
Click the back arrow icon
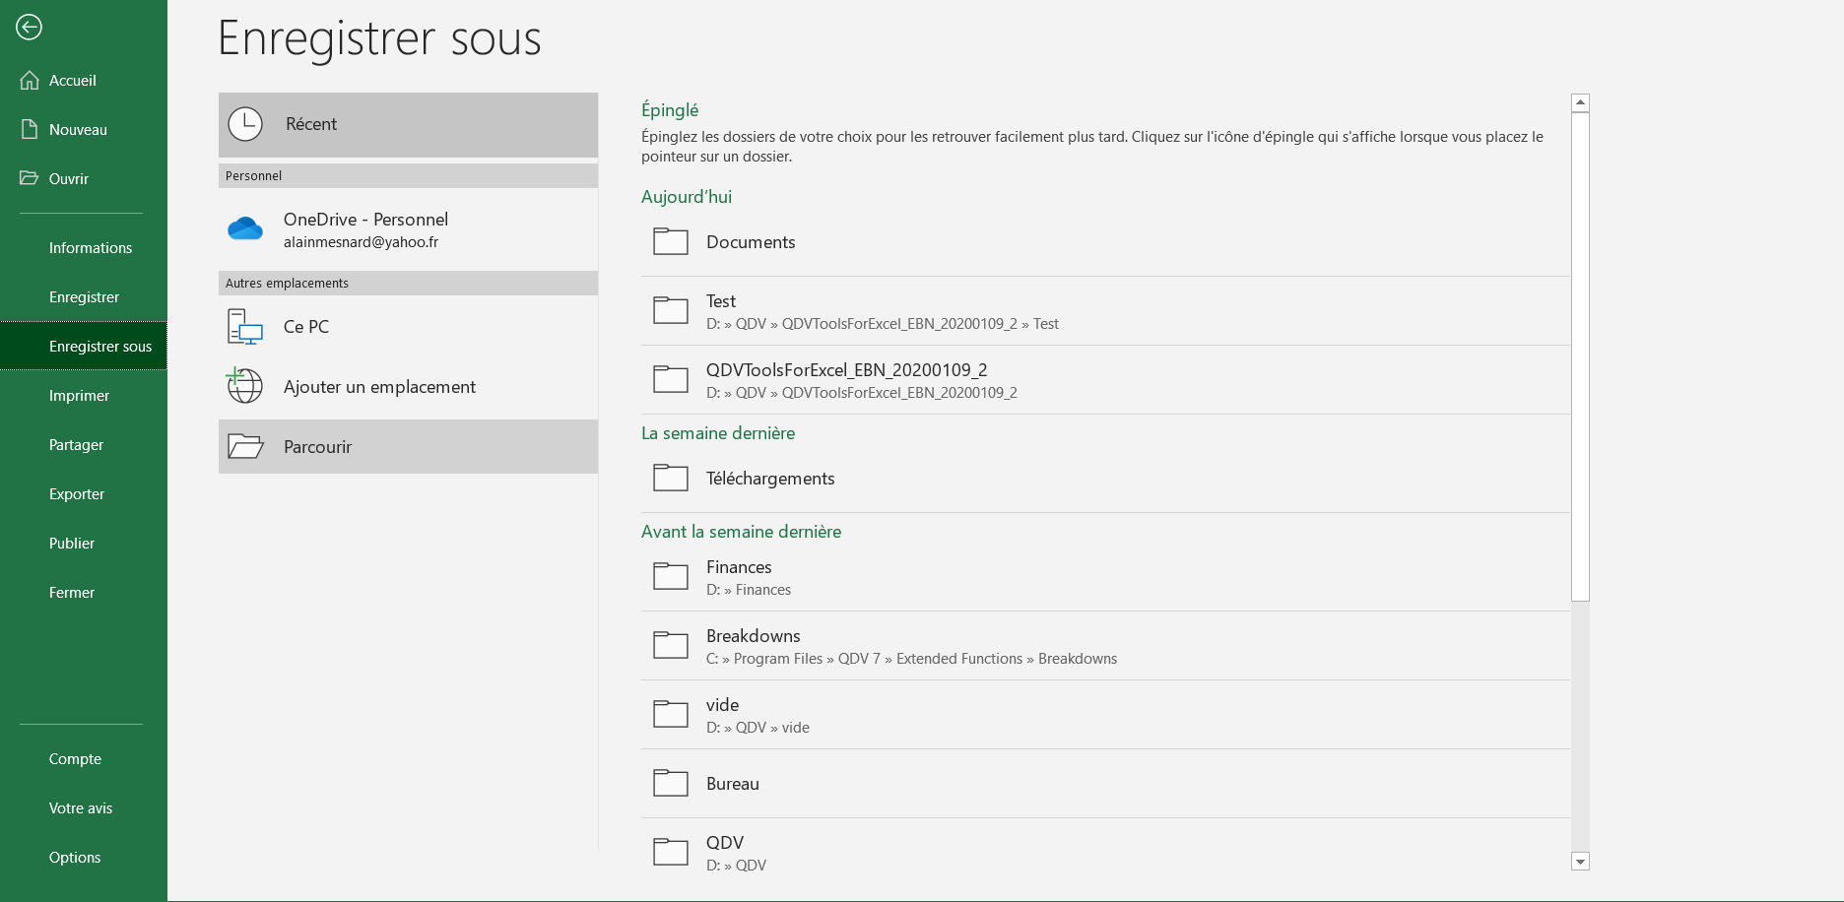tap(29, 28)
